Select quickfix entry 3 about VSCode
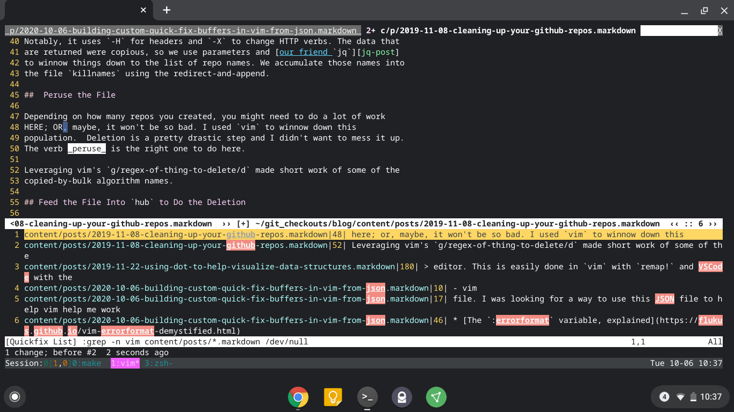Viewport: 734px width, 412px height. [210, 267]
